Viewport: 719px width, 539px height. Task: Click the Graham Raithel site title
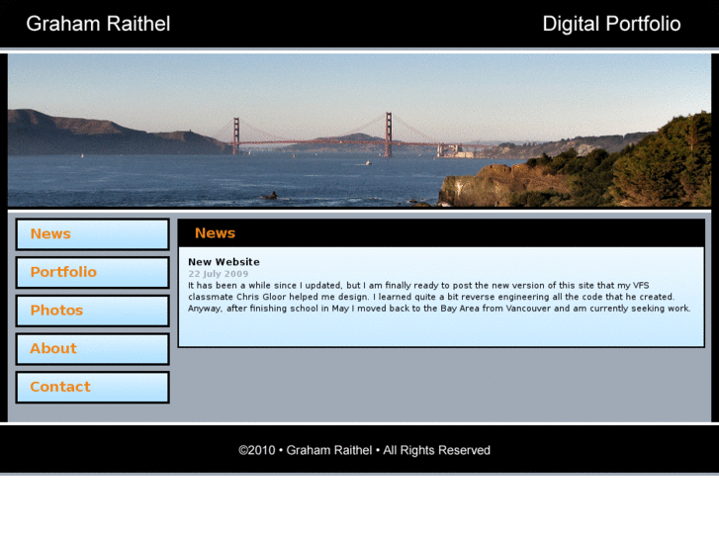(x=98, y=24)
